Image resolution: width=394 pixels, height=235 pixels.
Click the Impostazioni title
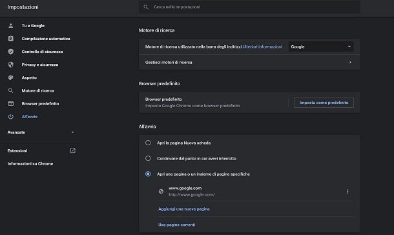23,7
